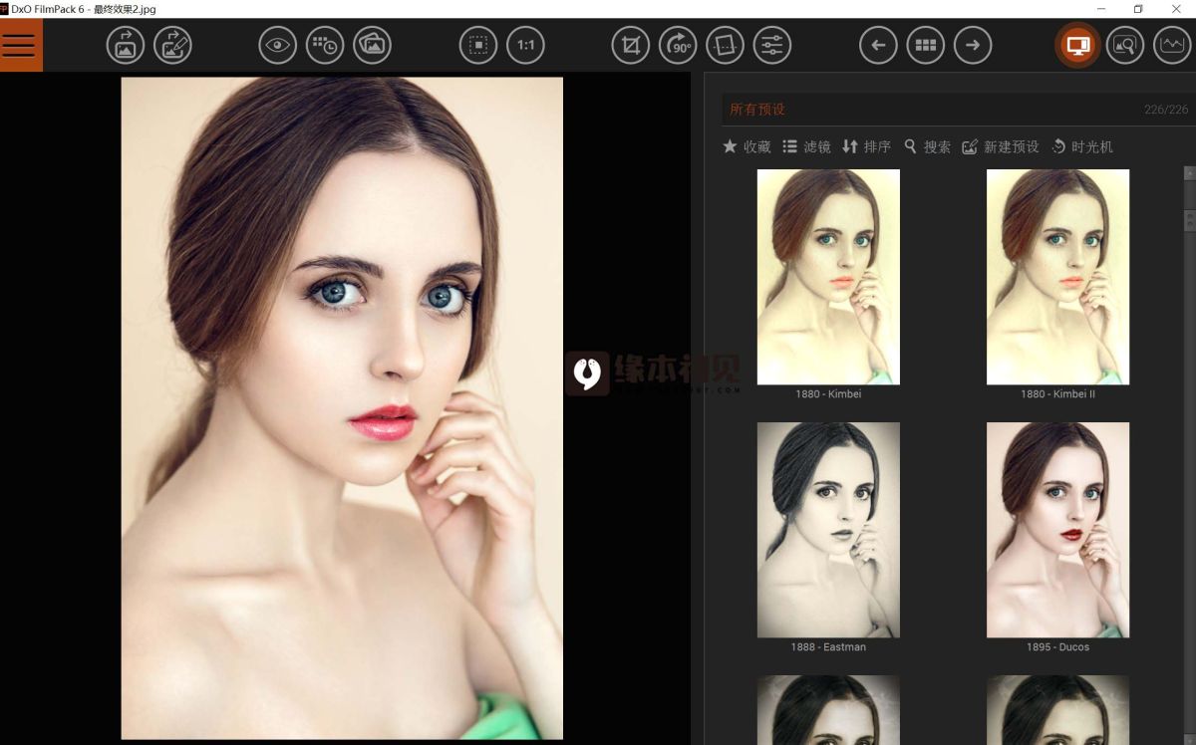
Task: Click the 搜索 search button
Action: [x=927, y=146]
